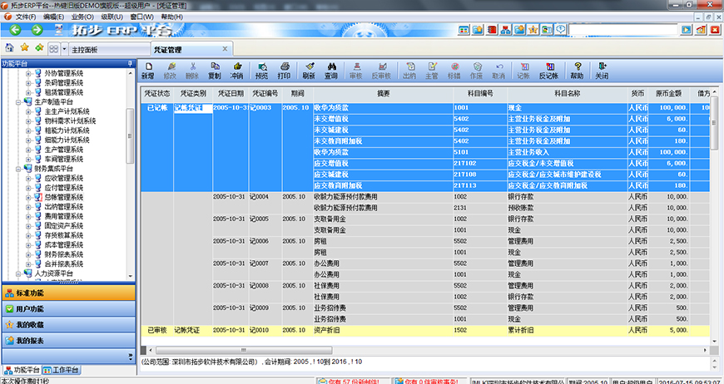Click the 新增 (New) voucher toolbar icon
Screen dimensions: 724x384
(147, 70)
